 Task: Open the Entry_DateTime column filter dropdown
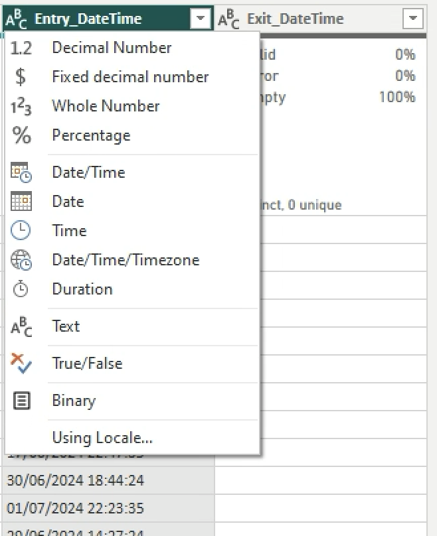click(201, 19)
